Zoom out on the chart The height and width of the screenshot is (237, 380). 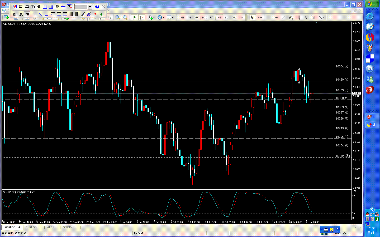(x=125, y=17)
